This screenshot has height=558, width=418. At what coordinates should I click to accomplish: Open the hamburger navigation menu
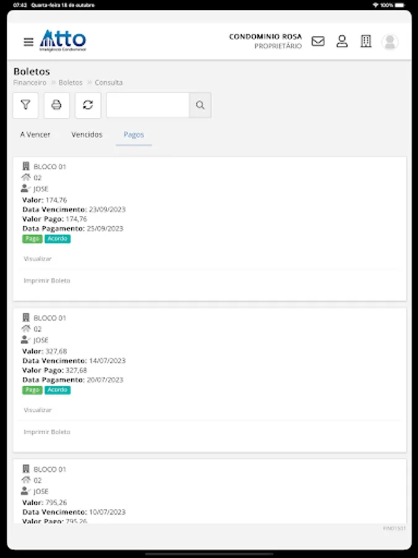[x=28, y=42]
